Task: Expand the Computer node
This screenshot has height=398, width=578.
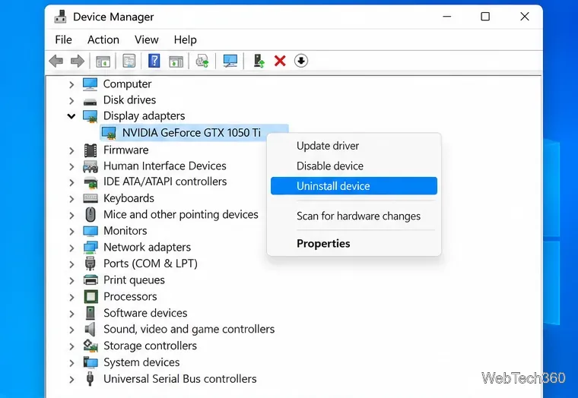Action: click(71, 84)
